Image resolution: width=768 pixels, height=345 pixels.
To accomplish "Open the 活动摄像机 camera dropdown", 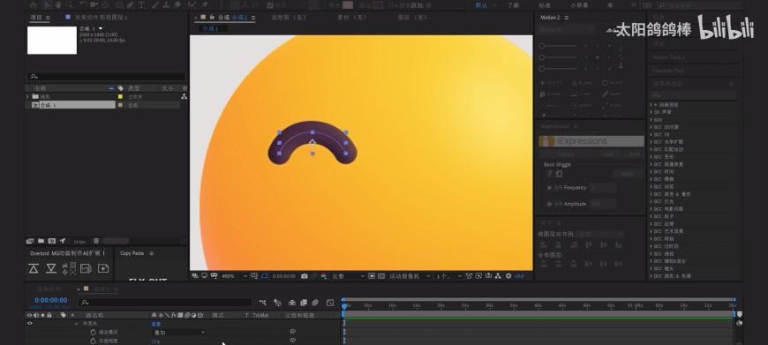I will pos(410,276).
